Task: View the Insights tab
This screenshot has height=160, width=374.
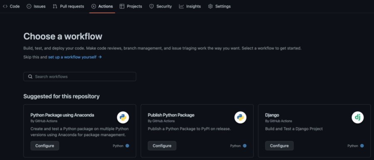Action: click(x=190, y=6)
